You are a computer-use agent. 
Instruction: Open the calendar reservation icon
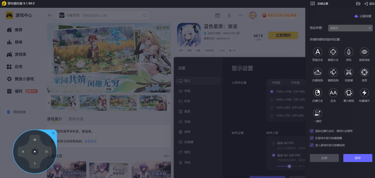pos(217,15)
